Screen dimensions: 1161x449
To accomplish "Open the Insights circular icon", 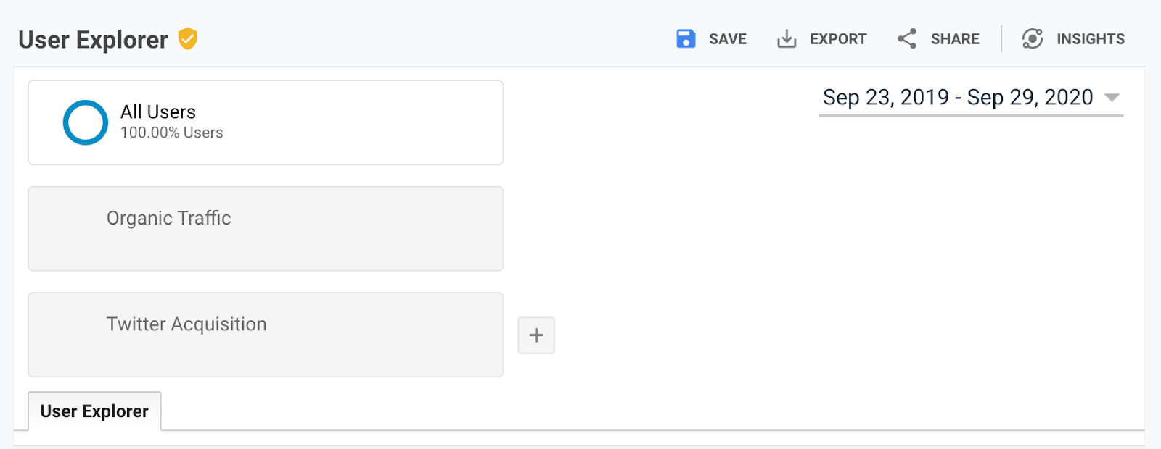I will coord(1033,39).
